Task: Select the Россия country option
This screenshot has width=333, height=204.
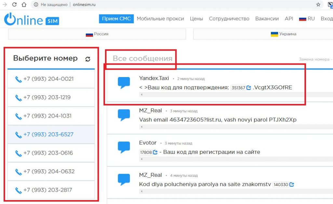Action: coord(97,34)
